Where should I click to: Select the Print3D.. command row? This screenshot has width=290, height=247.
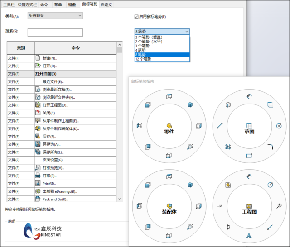(x=62, y=184)
